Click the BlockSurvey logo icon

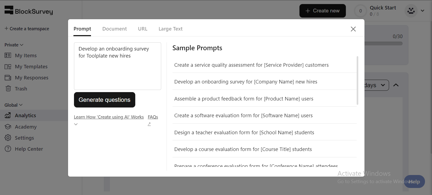[x=9, y=10]
